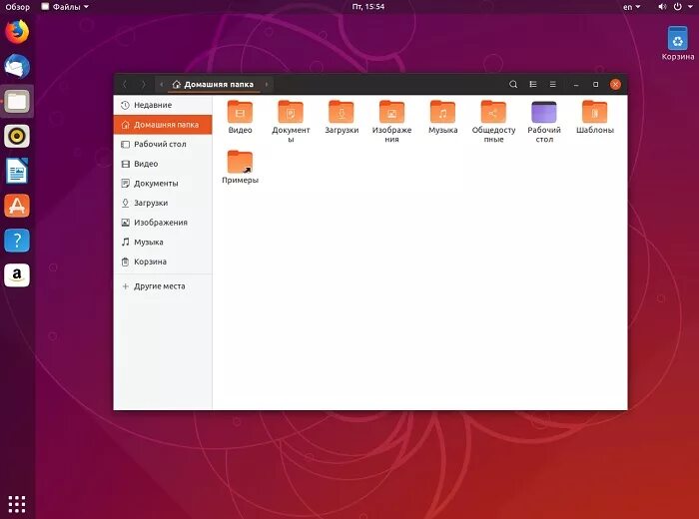Viewport: 699px width, 519px height.
Task: Select Музыка in the sidebar
Action: pyautogui.click(x=163, y=243)
